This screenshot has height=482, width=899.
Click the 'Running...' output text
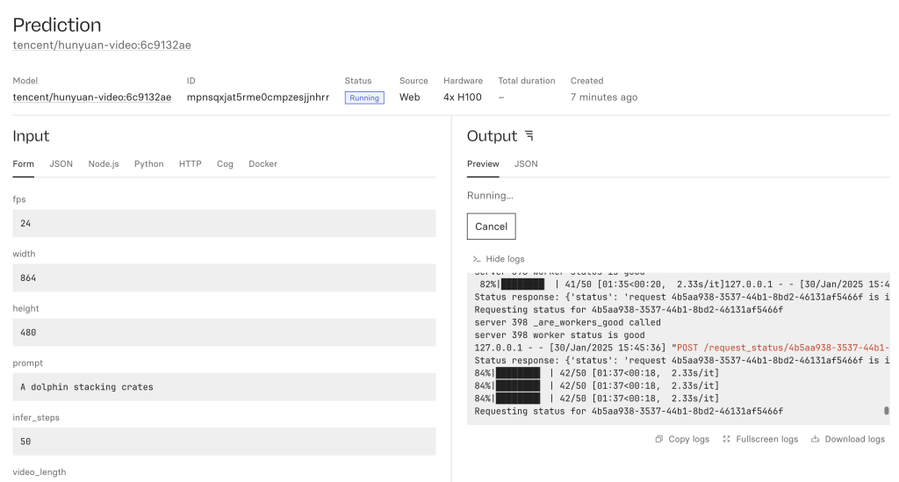(490, 196)
